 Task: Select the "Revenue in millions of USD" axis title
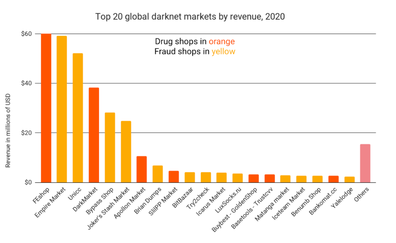[x=8, y=131]
